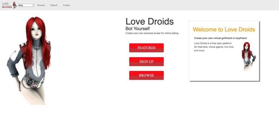Viewport: 279px width, 139px height.
Task: Click the Bot Yourself subheading
Action: click(x=138, y=29)
